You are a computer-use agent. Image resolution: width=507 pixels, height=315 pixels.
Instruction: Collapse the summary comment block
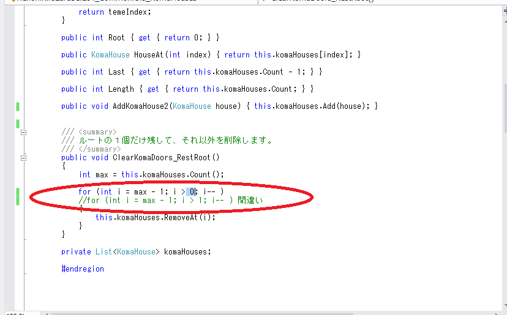(23, 132)
